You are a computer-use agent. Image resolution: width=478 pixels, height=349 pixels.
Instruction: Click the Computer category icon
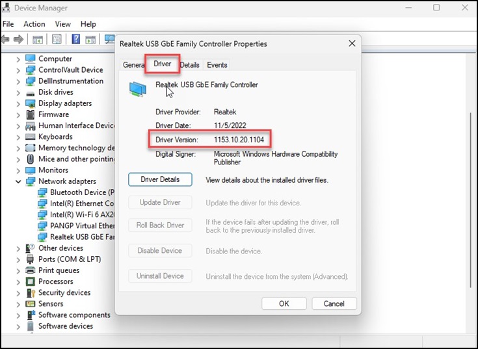point(31,58)
